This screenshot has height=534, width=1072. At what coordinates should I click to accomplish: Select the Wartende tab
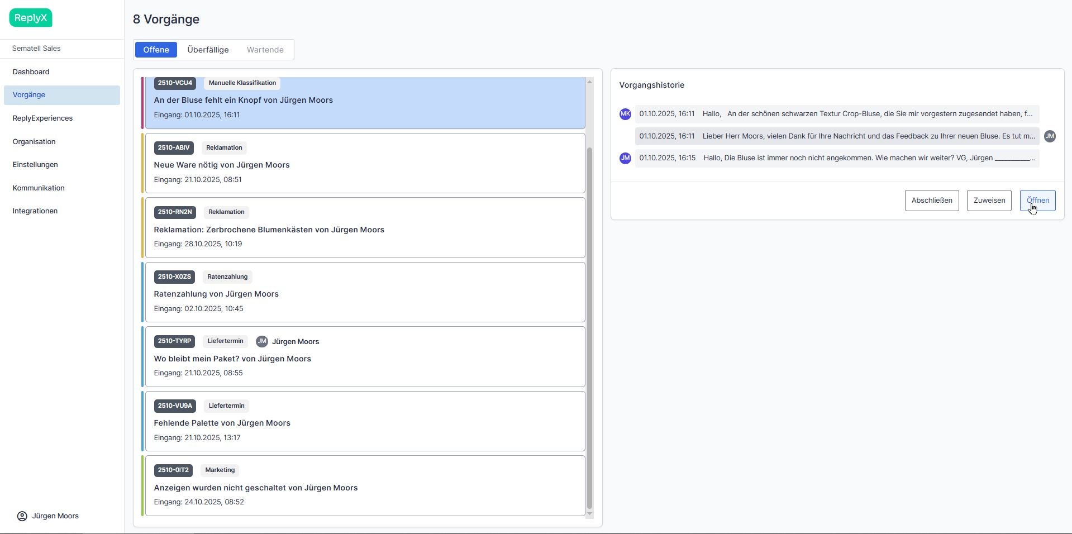265,50
